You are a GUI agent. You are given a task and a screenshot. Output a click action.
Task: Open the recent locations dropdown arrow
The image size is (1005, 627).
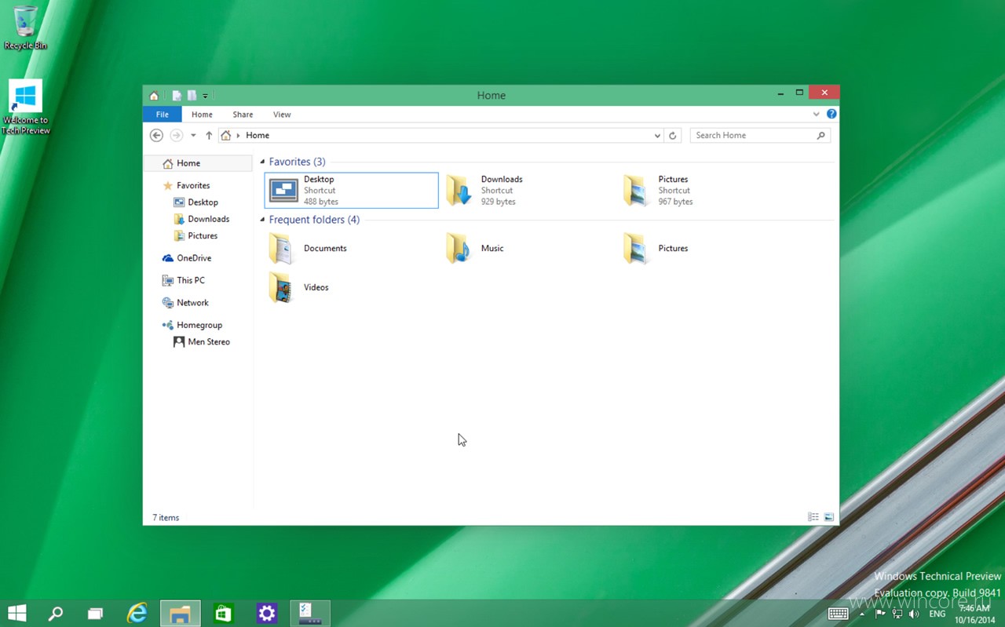[193, 136]
